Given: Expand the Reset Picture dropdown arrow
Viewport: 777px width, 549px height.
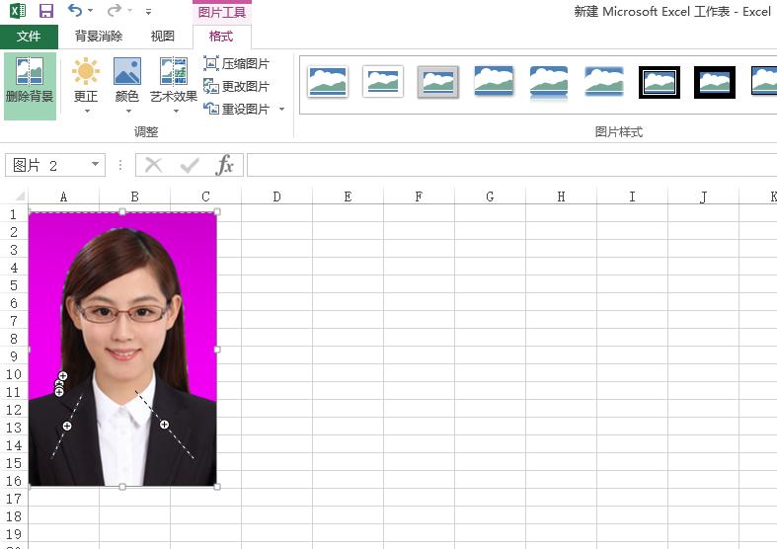Looking at the screenshot, I should pos(281,110).
